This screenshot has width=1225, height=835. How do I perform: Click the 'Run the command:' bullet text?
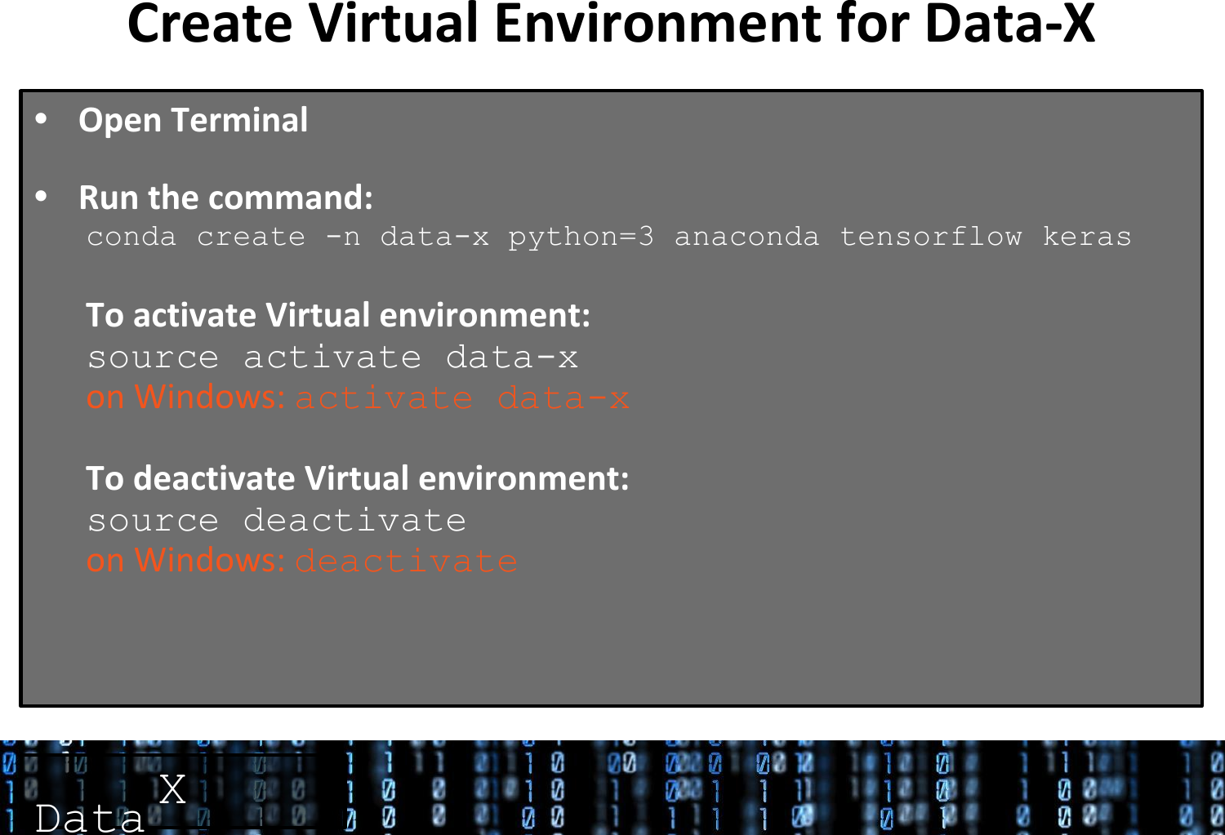(225, 198)
